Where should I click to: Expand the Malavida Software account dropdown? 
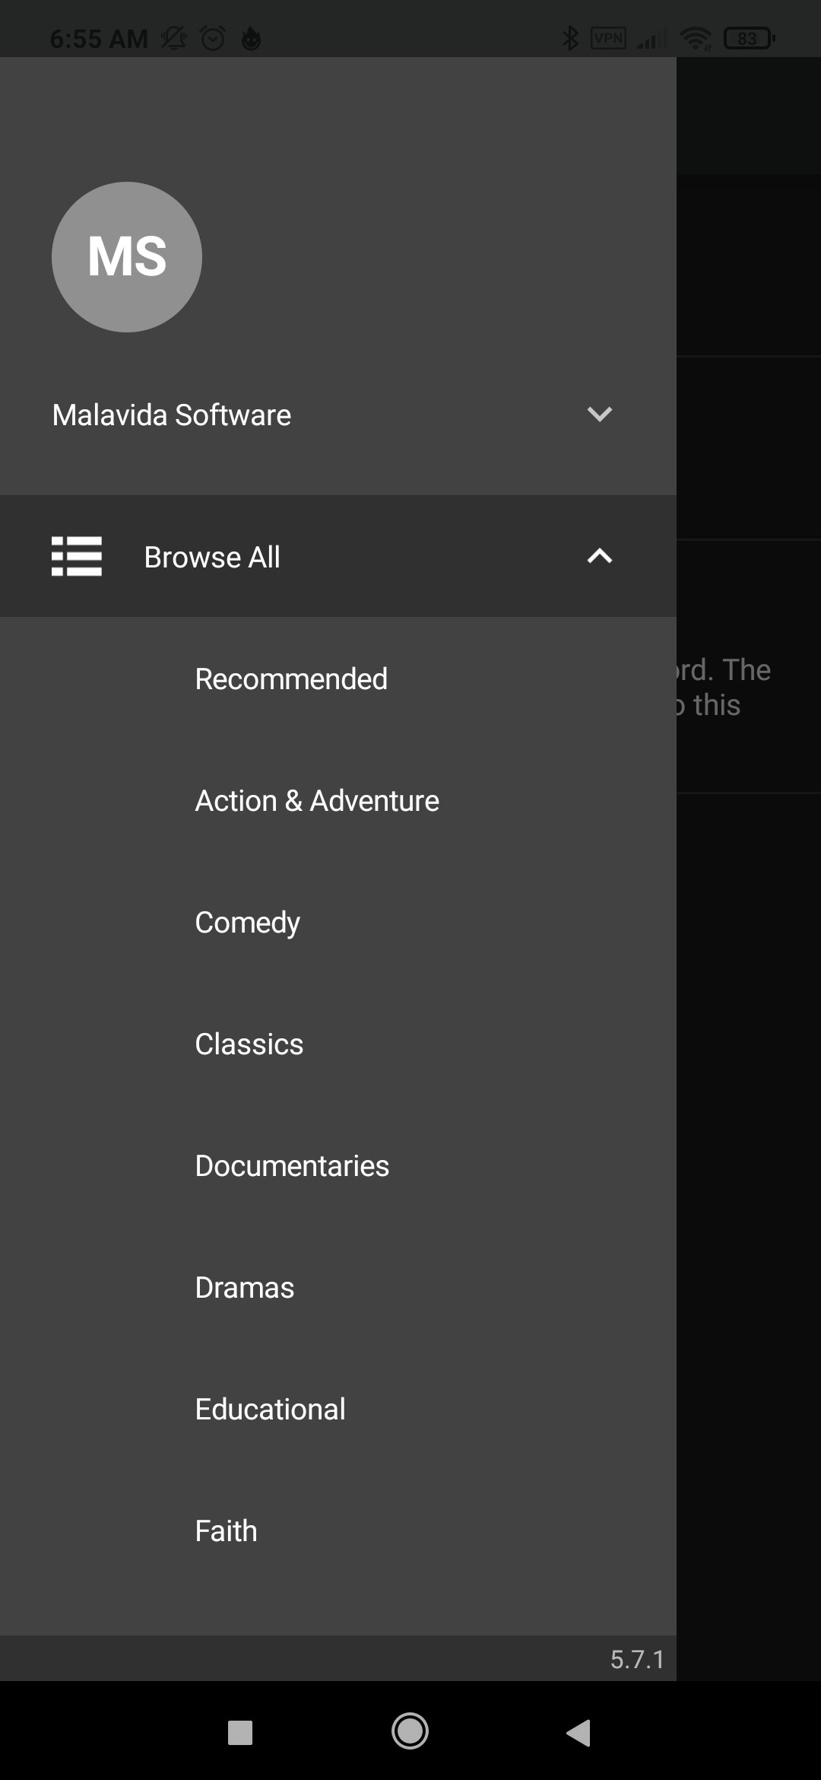[600, 415]
